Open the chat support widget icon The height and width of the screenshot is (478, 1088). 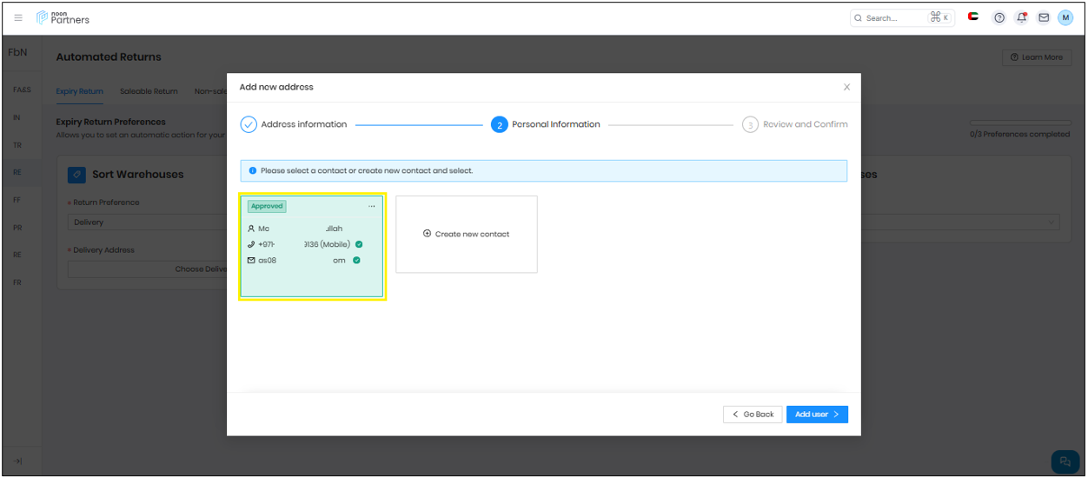click(1065, 461)
